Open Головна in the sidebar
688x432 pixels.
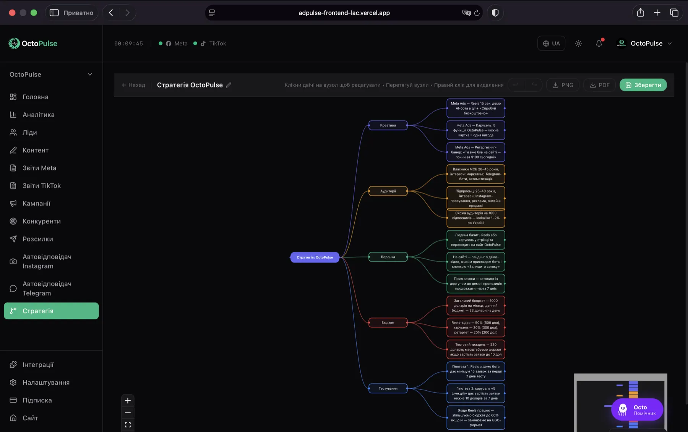[51, 97]
